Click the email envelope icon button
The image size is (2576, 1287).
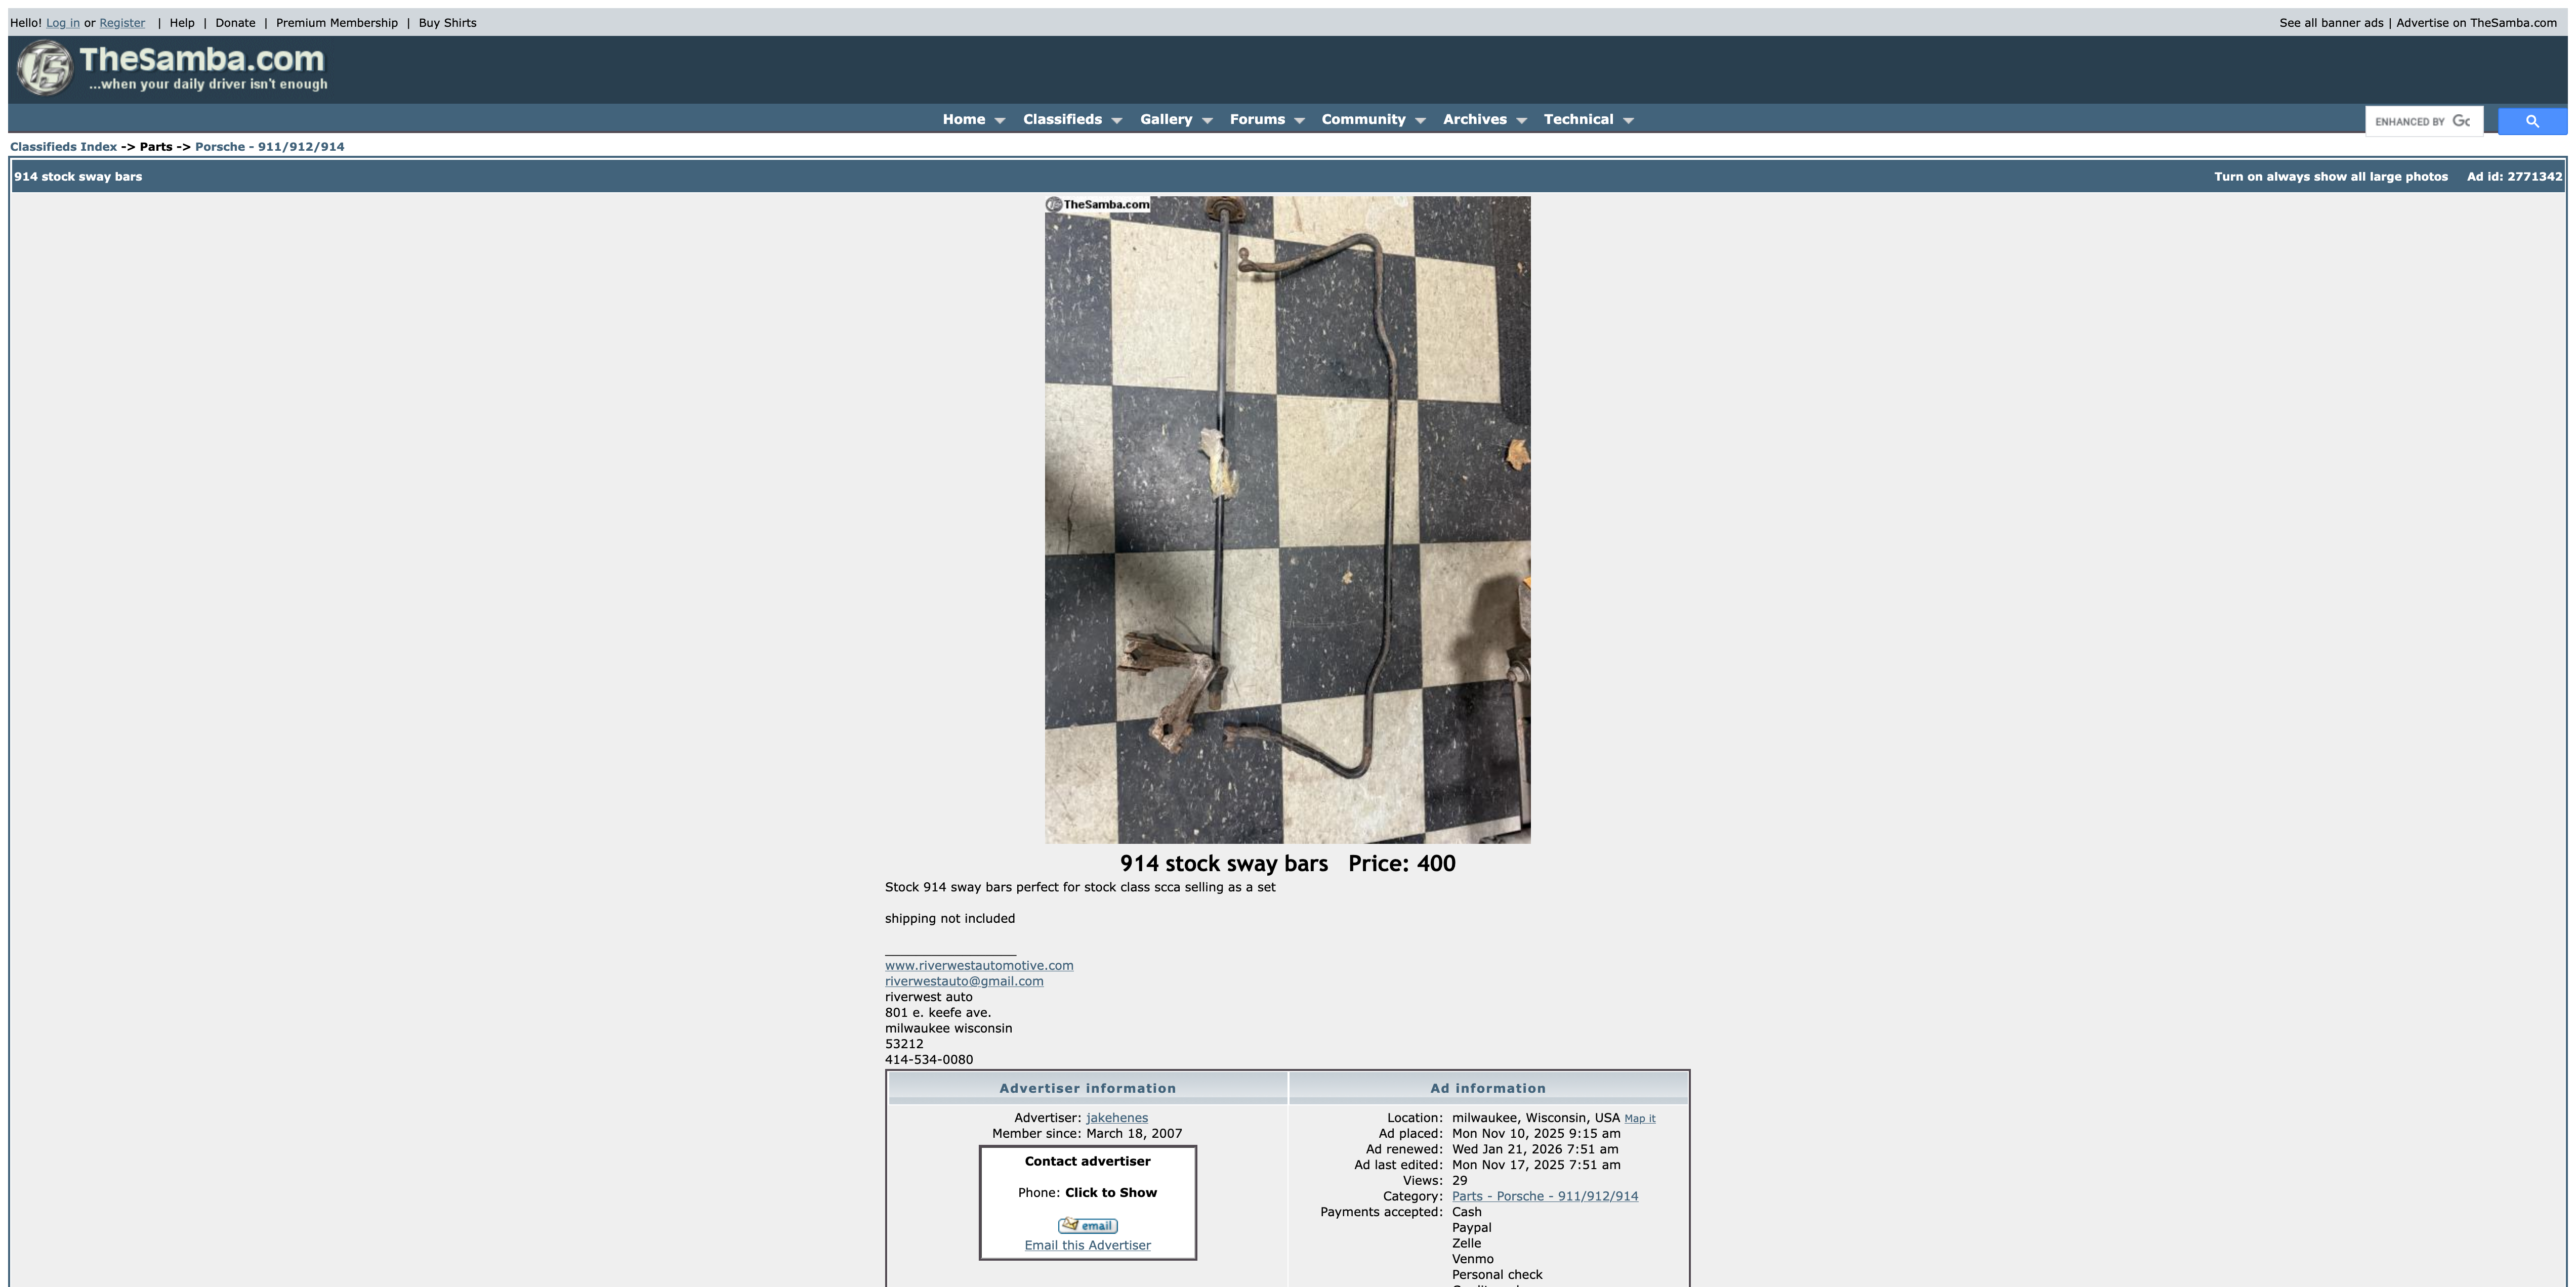click(x=1087, y=1225)
